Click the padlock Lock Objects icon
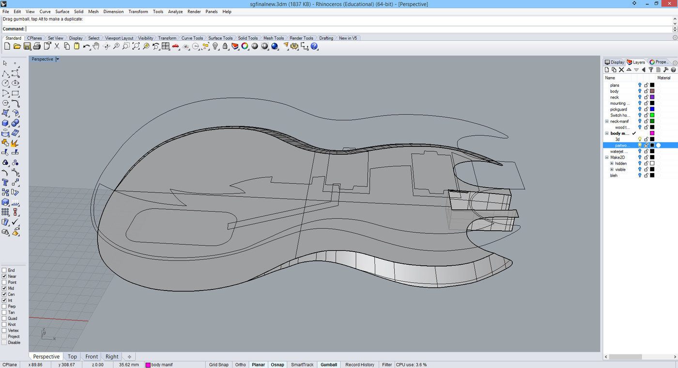Image resolution: width=678 pixels, height=368 pixels. [x=225, y=46]
